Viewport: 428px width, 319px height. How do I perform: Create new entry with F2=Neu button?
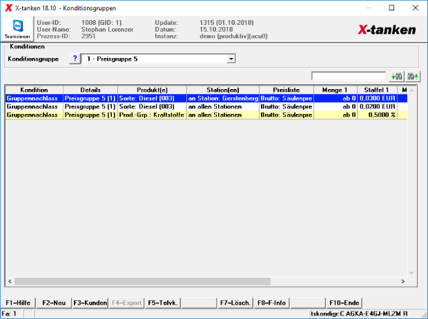54,303
